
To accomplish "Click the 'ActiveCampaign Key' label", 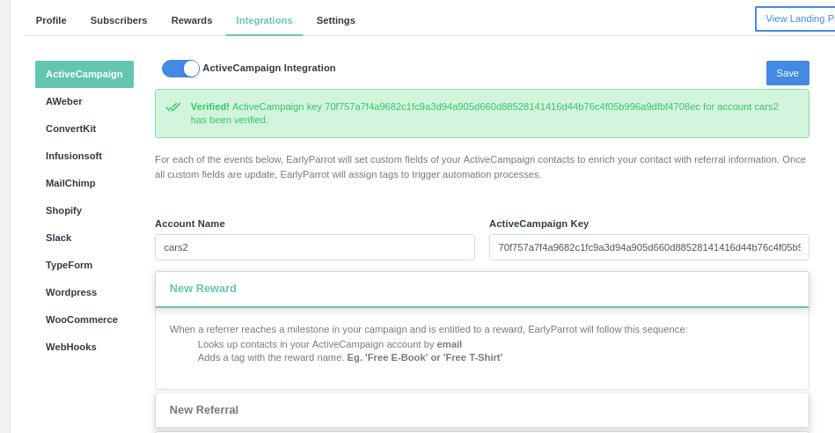I will tap(538, 224).
